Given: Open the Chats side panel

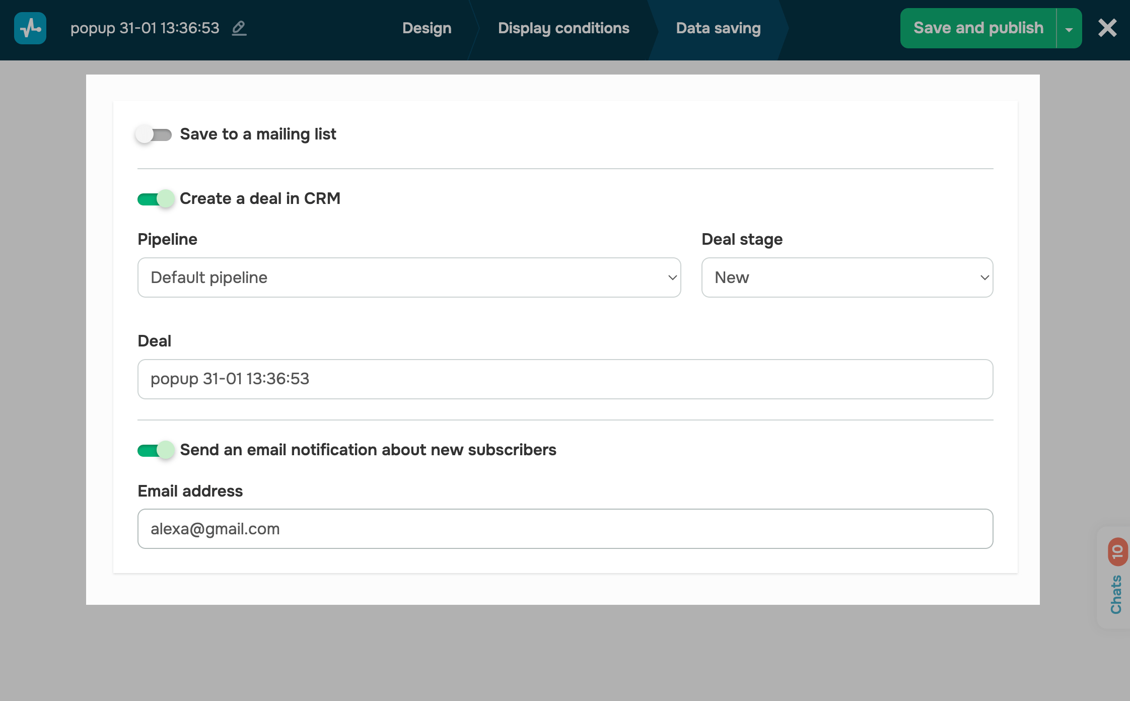Looking at the screenshot, I should [1117, 594].
